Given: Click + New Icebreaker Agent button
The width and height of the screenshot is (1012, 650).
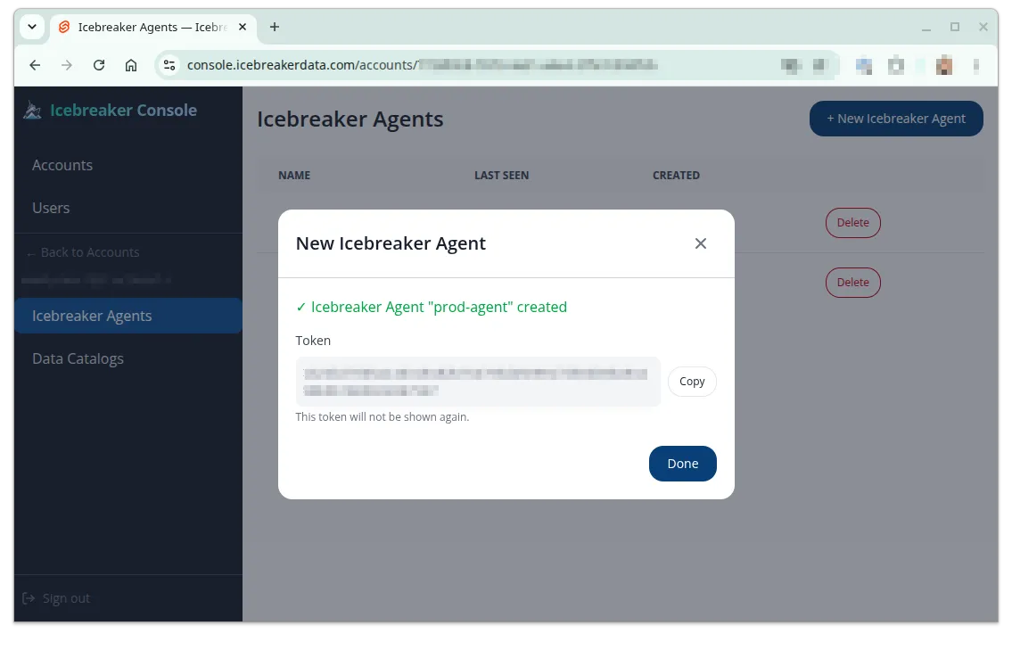Looking at the screenshot, I should (896, 119).
